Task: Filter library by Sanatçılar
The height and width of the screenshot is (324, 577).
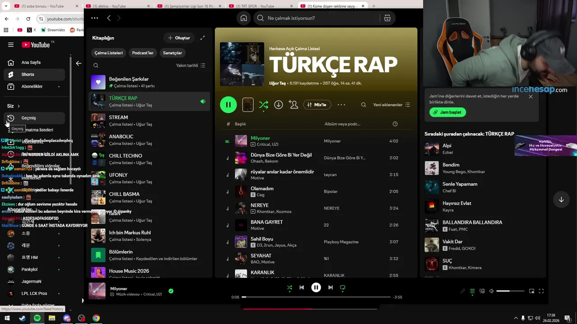Action: click(x=172, y=53)
